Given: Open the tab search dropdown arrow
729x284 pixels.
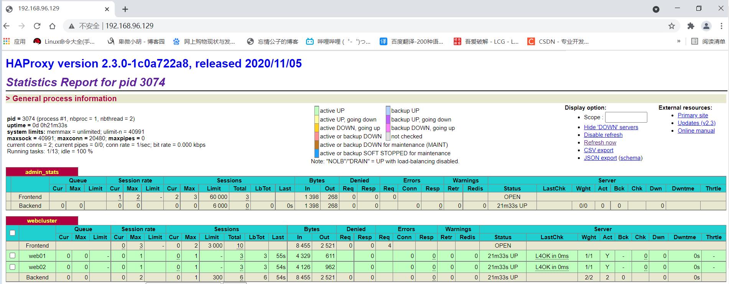Looking at the screenshot, I should pyautogui.click(x=656, y=9).
